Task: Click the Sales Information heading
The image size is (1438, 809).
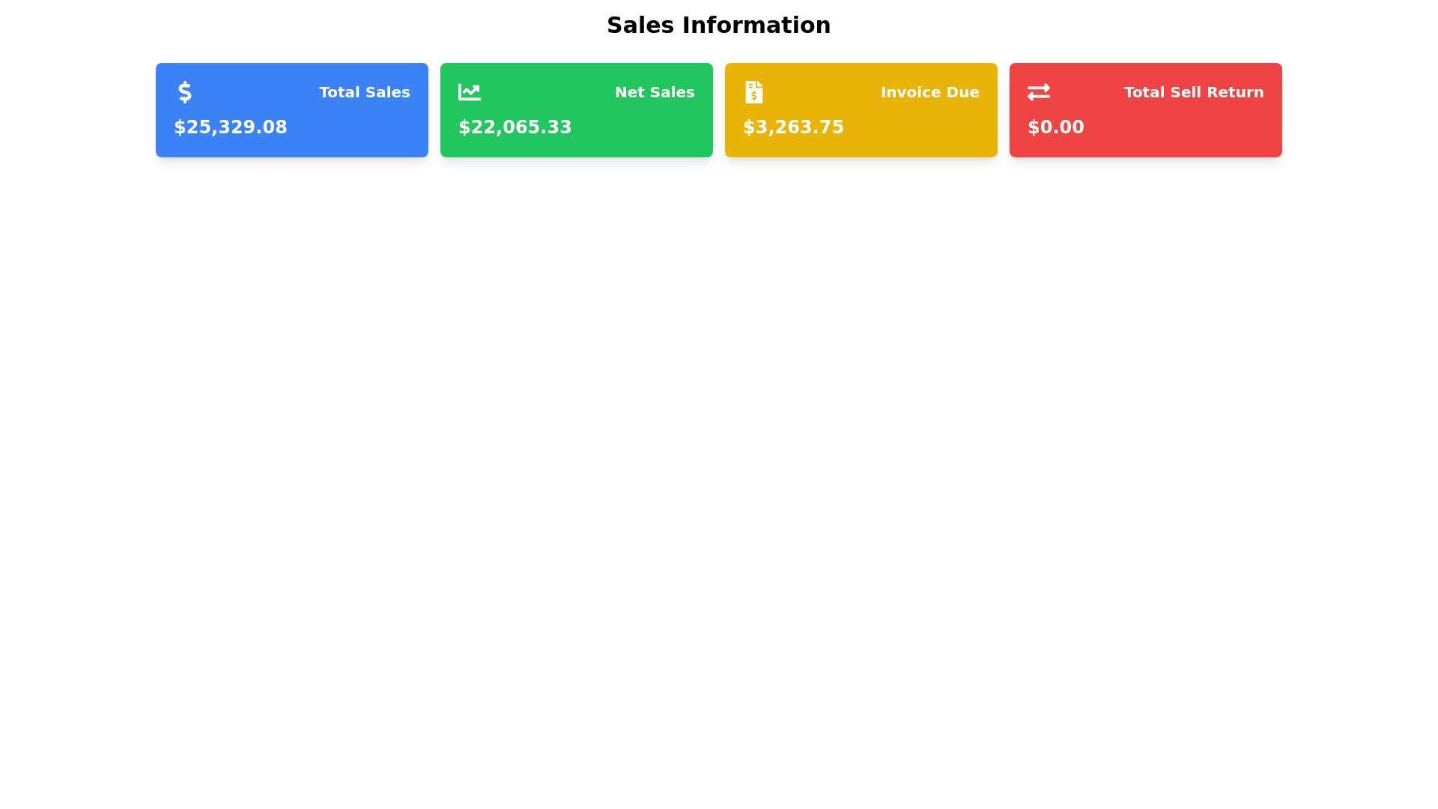Action: [x=718, y=25]
